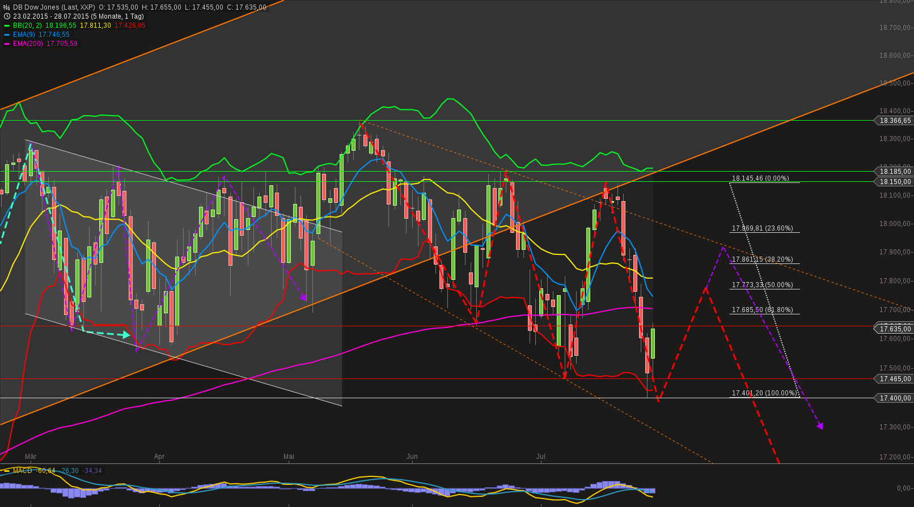Click the clock icon next to the date range

7,16
